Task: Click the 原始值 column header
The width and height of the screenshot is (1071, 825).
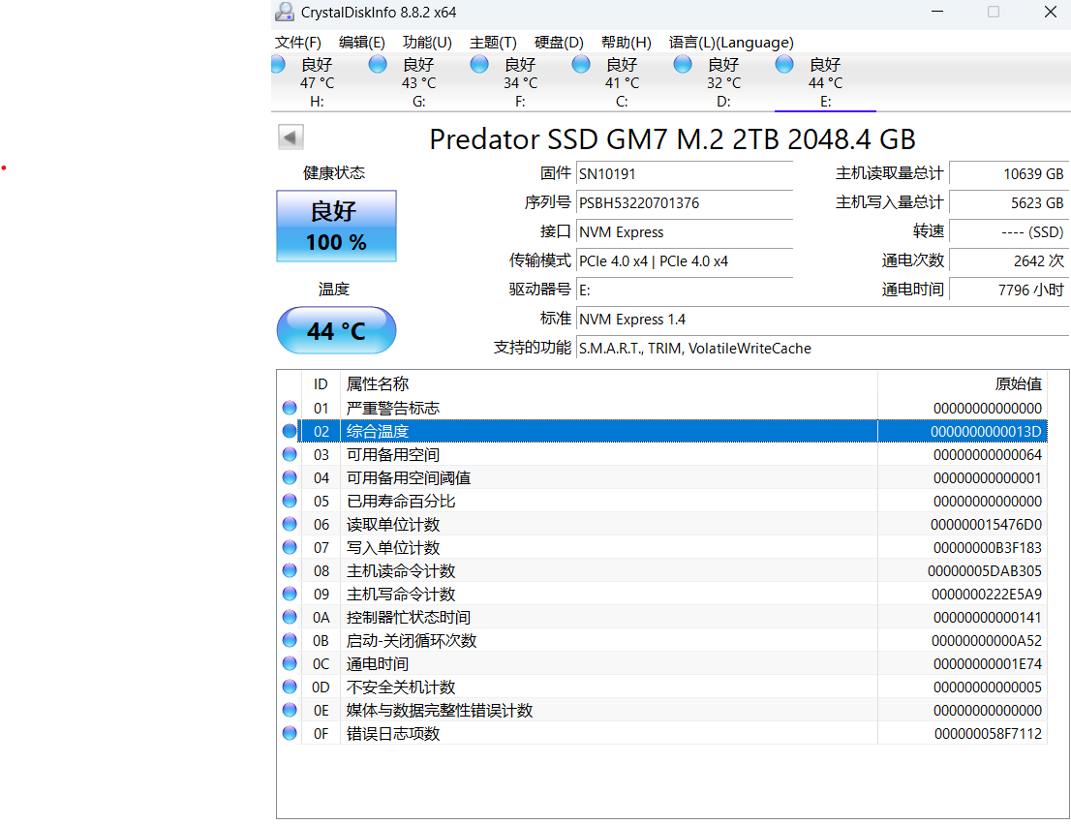Action: [963, 383]
